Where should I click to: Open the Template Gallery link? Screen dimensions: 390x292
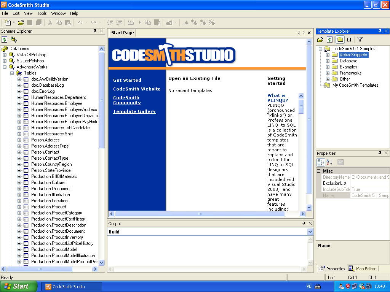[x=134, y=111]
